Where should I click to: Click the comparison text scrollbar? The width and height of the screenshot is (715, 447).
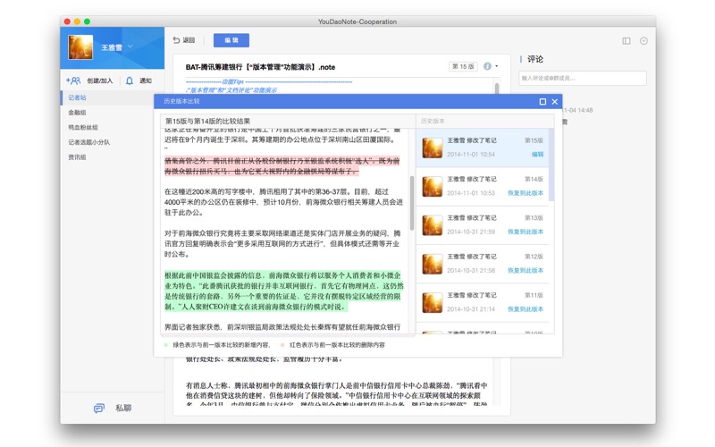[x=412, y=203]
